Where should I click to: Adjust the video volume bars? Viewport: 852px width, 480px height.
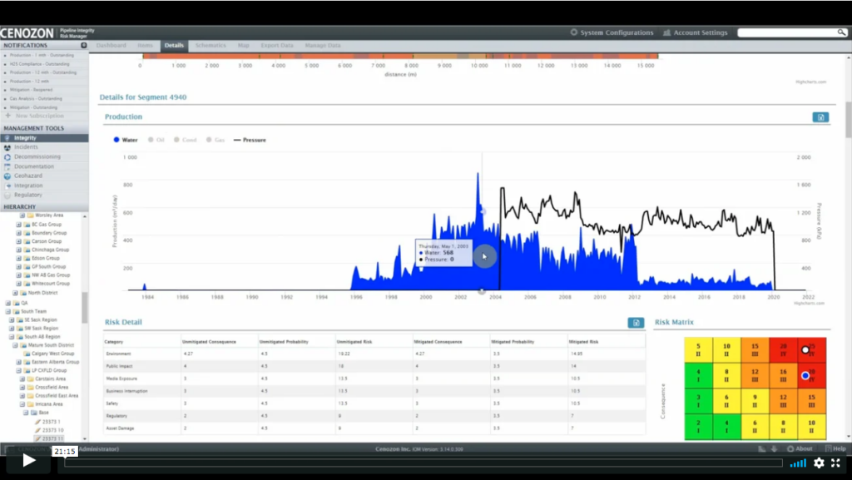798,463
